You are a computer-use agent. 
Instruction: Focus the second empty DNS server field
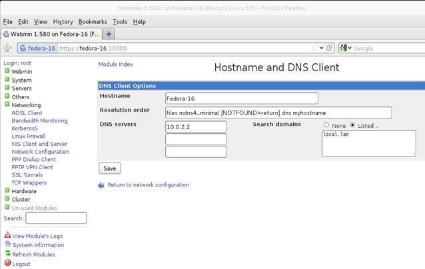coord(196,139)
